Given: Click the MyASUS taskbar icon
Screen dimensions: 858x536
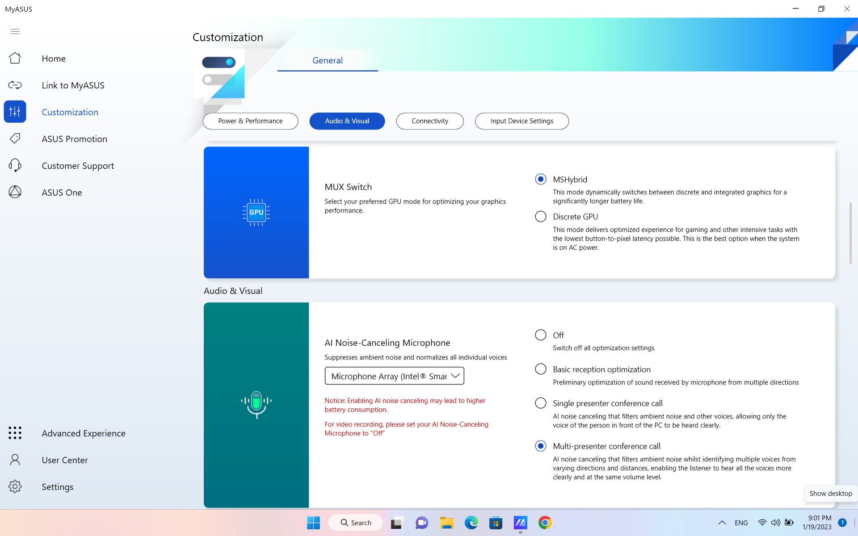Looking at the screenshot, I should [520, 523].
